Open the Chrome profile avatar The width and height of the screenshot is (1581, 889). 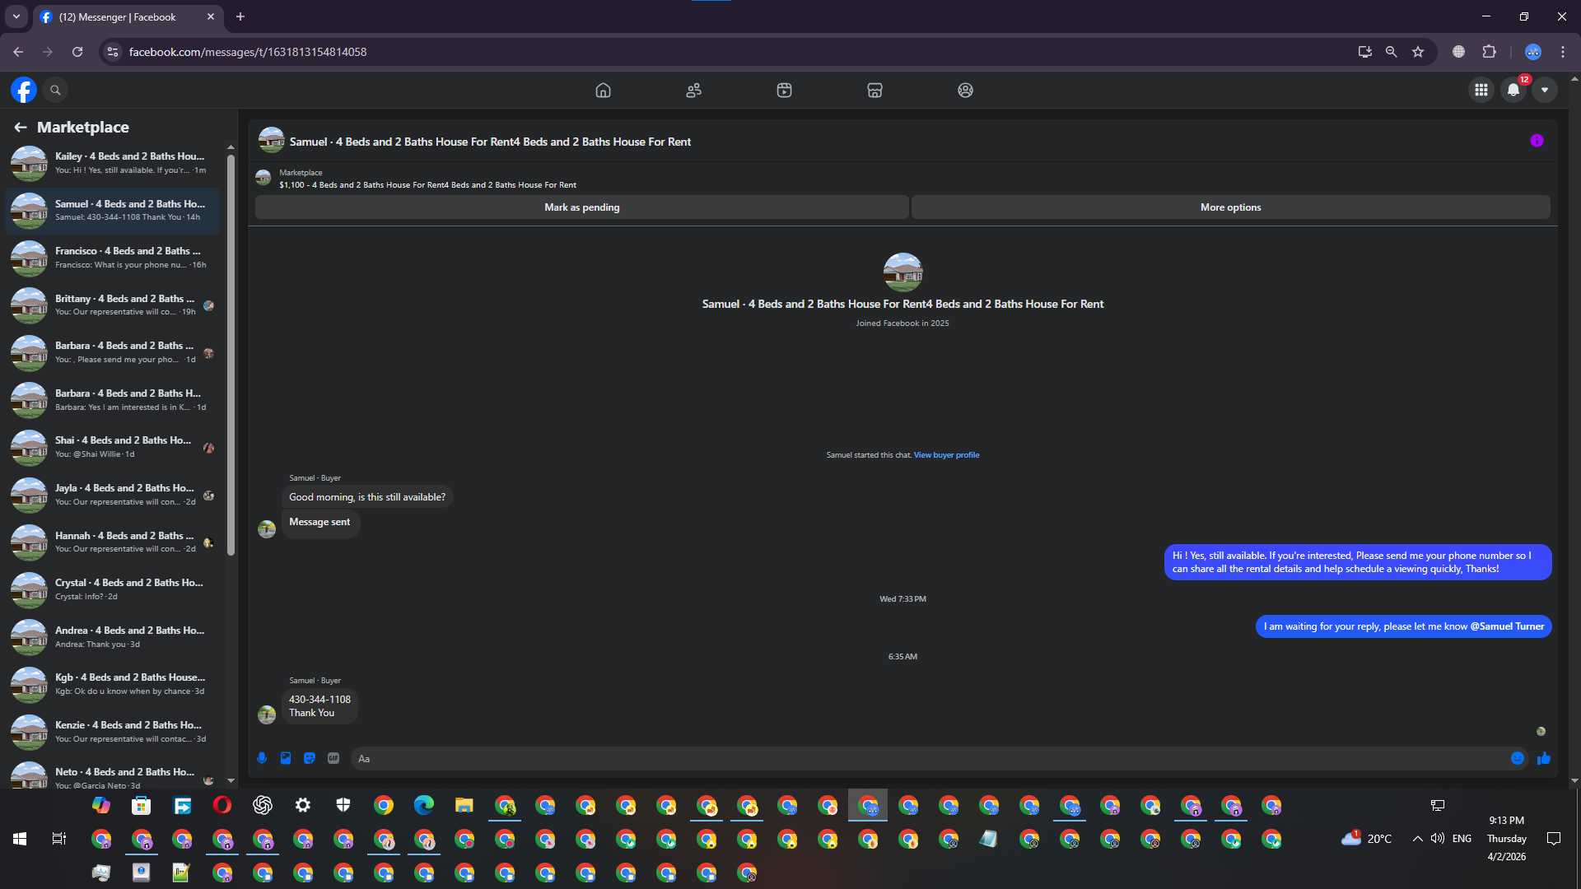1532,52
